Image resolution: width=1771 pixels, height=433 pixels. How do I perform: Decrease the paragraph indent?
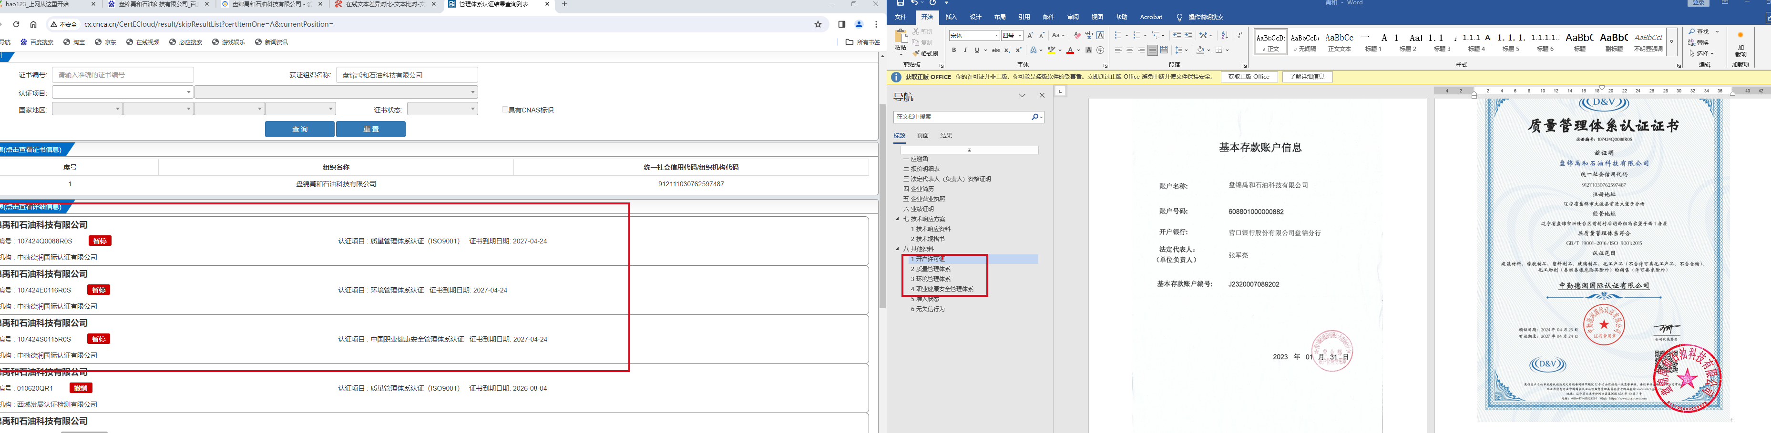click(x=1177, y=36)
